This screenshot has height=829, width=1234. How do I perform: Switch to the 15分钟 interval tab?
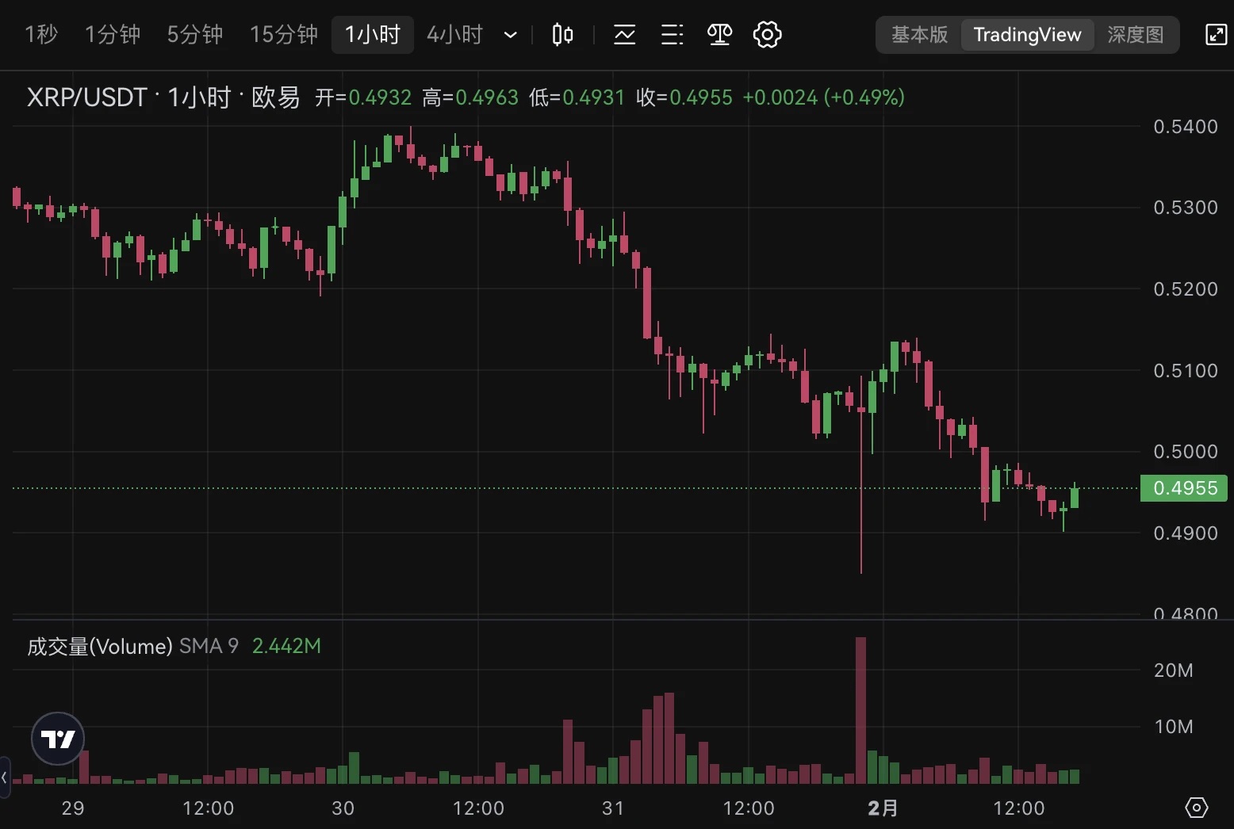coord(283,35)
